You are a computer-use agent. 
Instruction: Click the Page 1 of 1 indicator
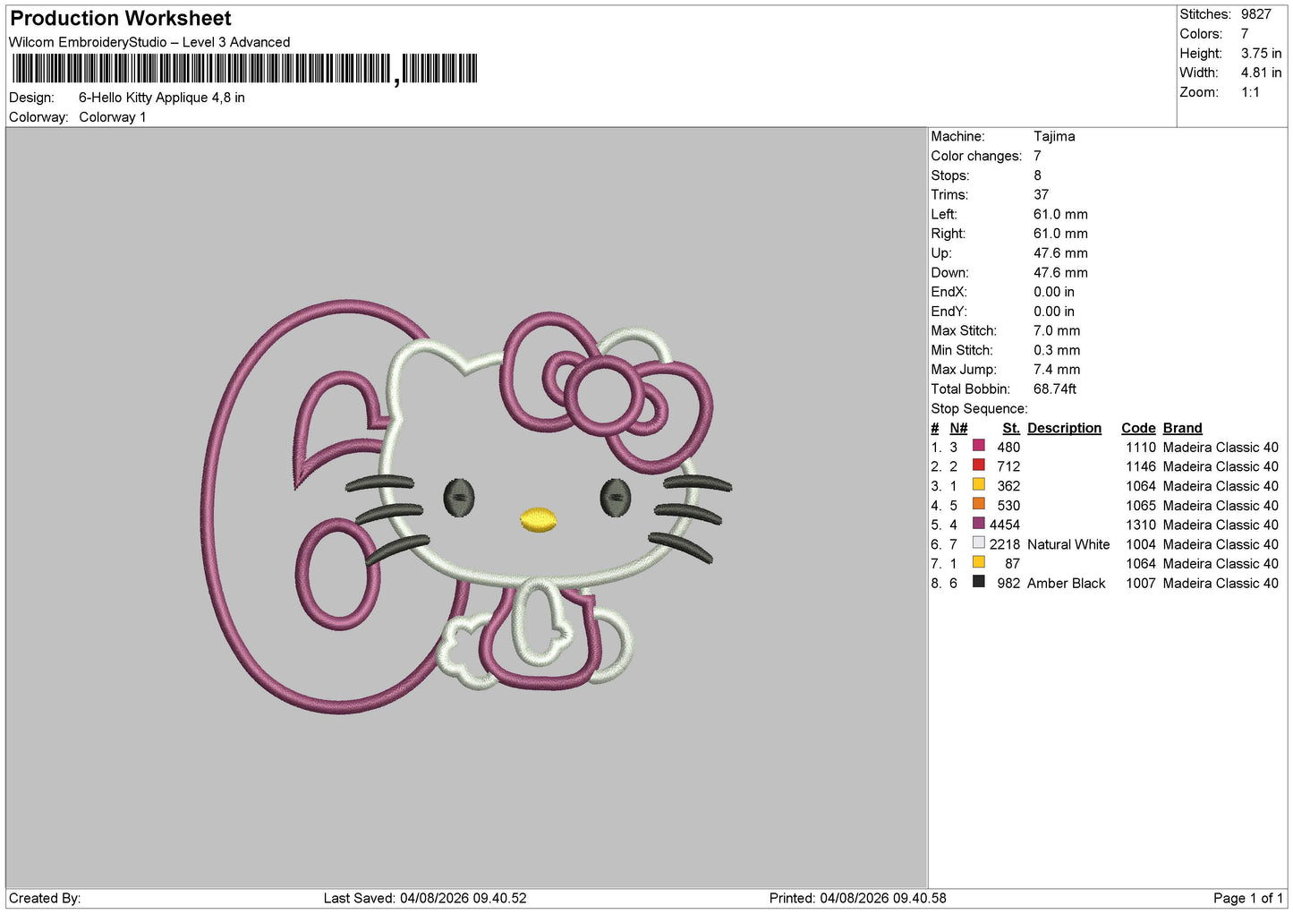tap(1247, 898)
